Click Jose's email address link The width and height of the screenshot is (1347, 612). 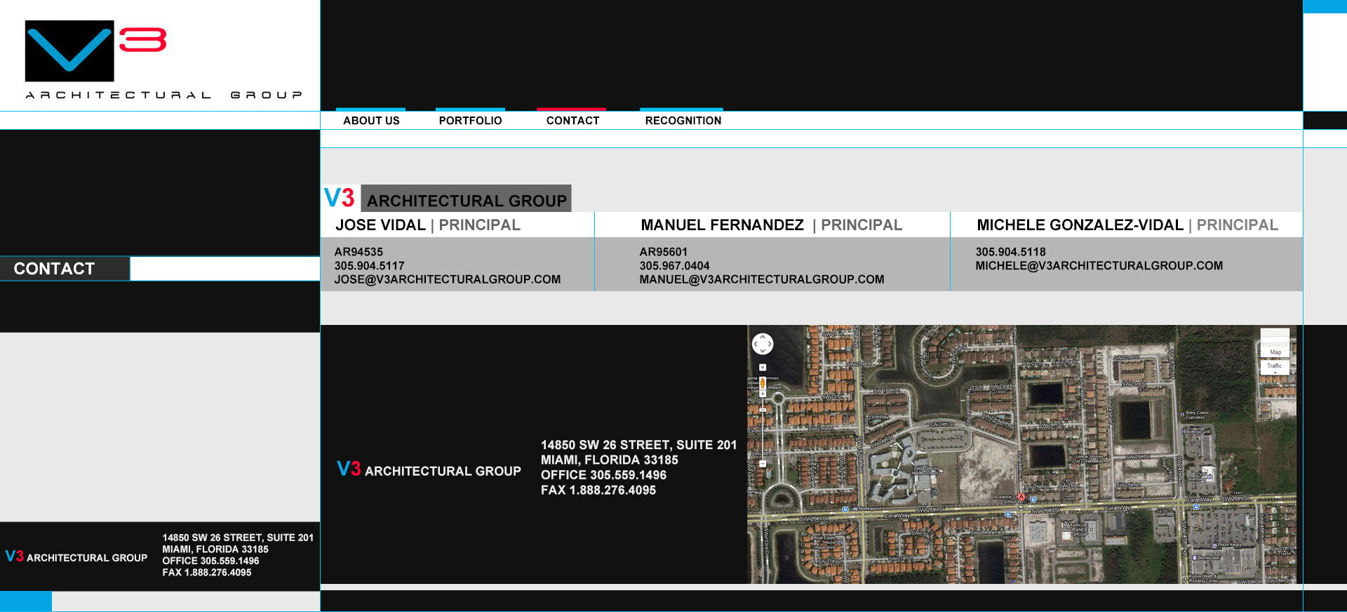click(x=447, y=279)
